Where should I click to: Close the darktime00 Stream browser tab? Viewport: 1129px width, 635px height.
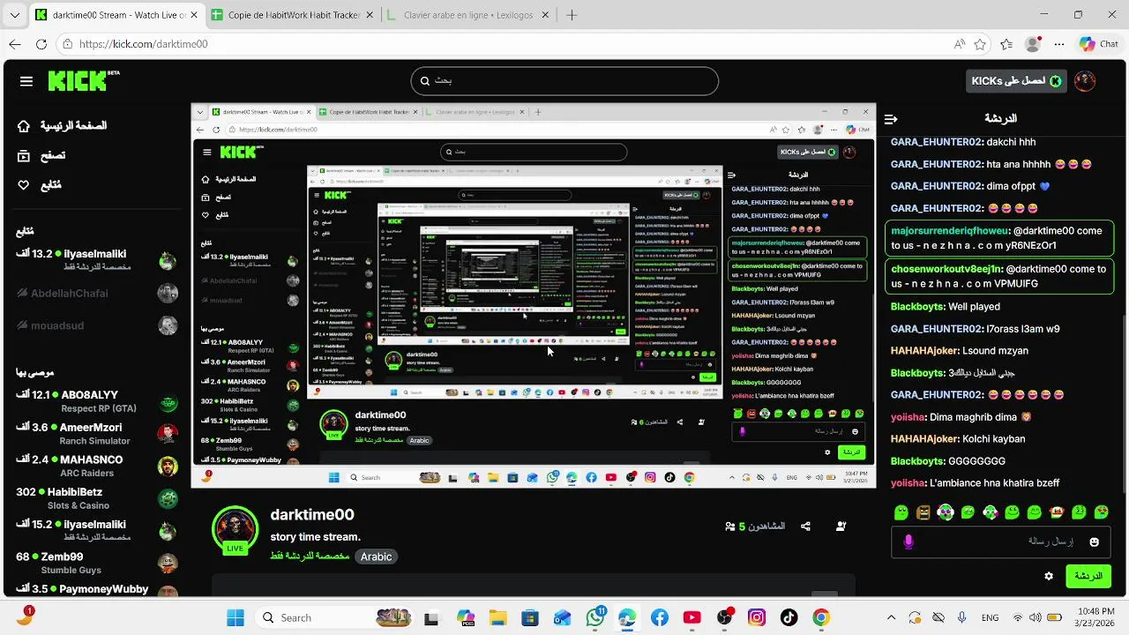193,15
